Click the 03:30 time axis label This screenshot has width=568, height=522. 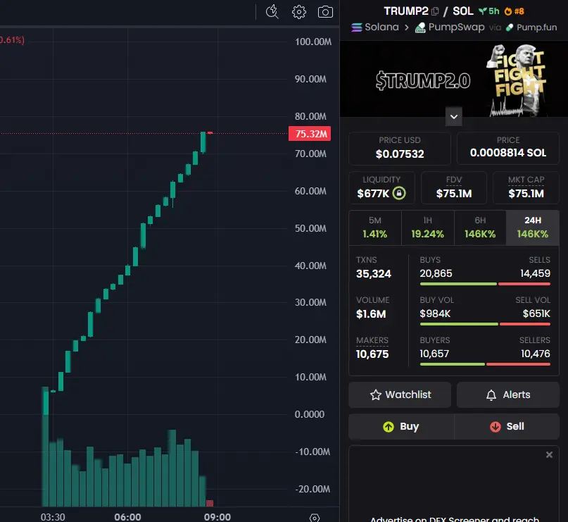tap(53, 517)
